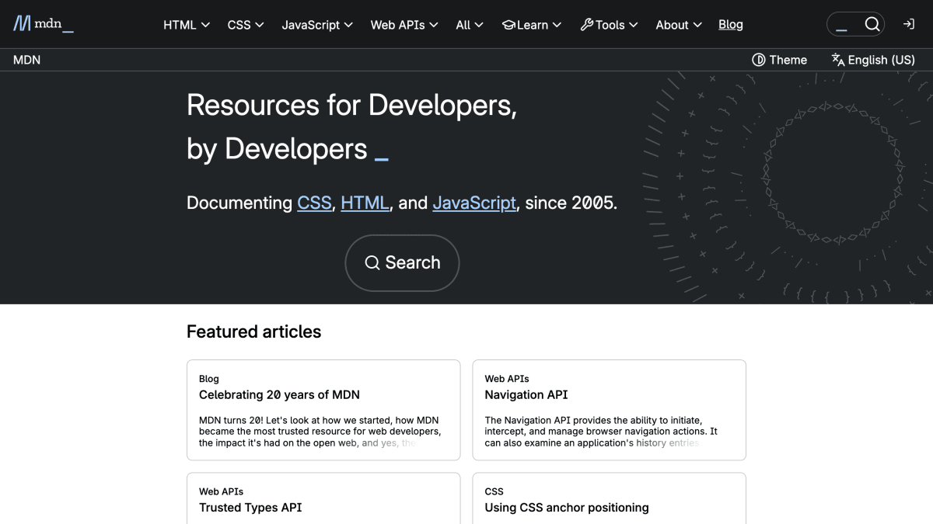
Task: Open the Navigation API article
Action: pos(526,394)
